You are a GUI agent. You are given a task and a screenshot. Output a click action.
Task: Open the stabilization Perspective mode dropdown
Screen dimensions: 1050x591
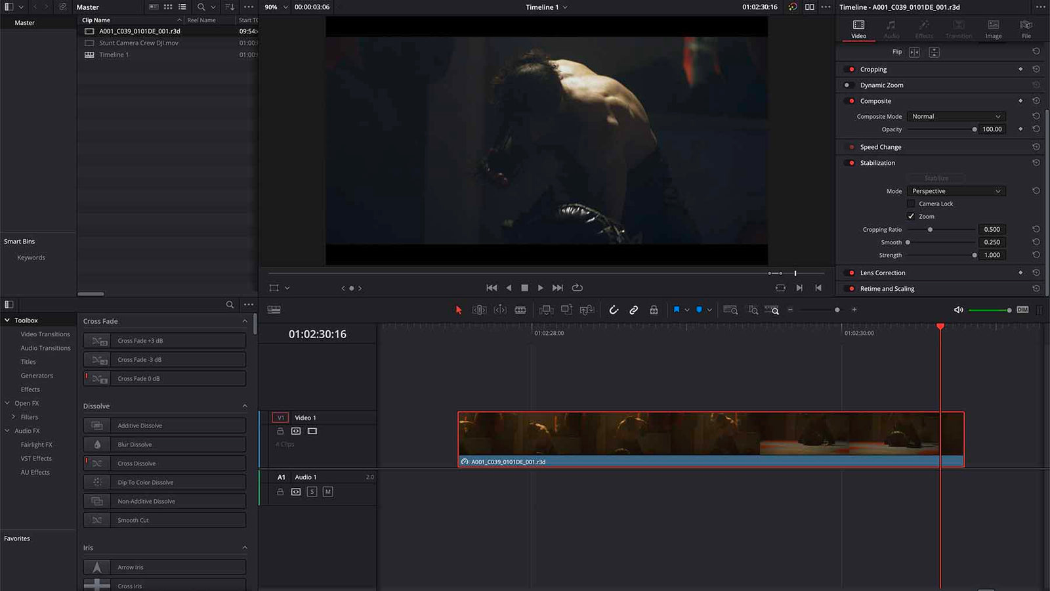(x=955, y=190)
